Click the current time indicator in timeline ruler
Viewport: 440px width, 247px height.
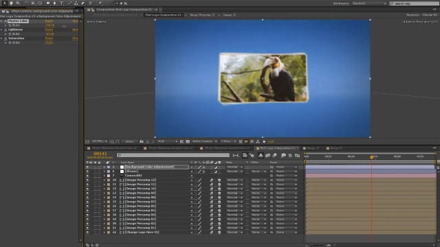coord(371,157)
